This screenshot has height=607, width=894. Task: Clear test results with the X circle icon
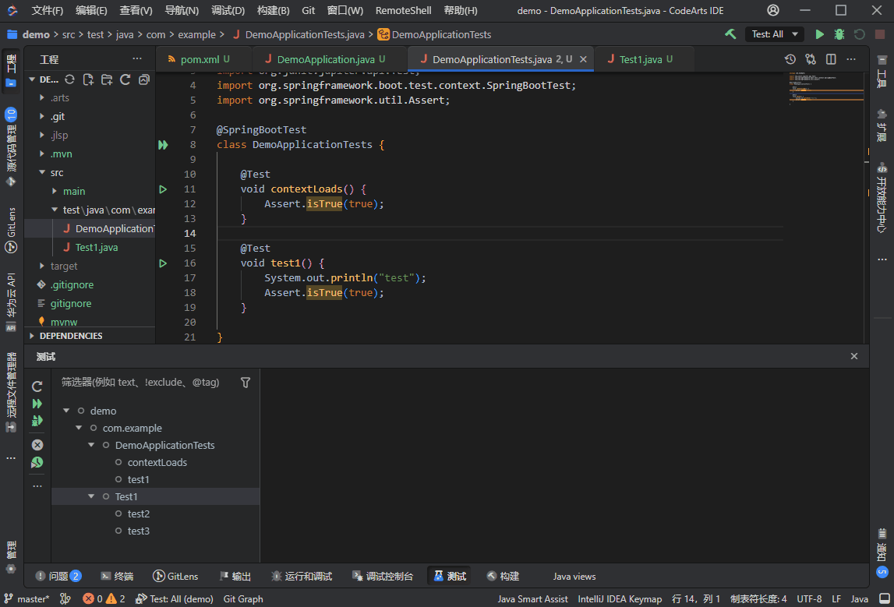37,444
